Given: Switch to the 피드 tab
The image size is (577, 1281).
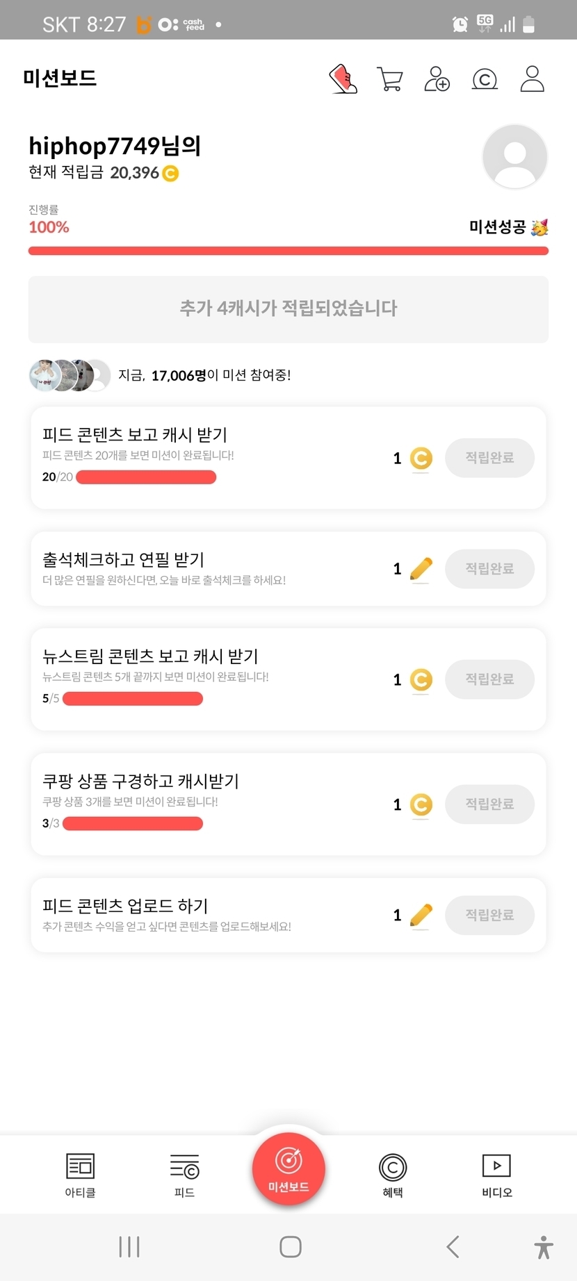Looking at the screenshot, I should (x=184, y=1175).
